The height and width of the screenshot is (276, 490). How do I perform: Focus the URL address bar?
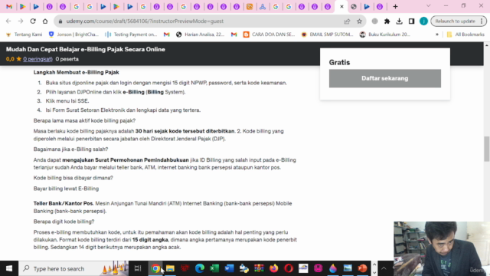click(200, 21)
